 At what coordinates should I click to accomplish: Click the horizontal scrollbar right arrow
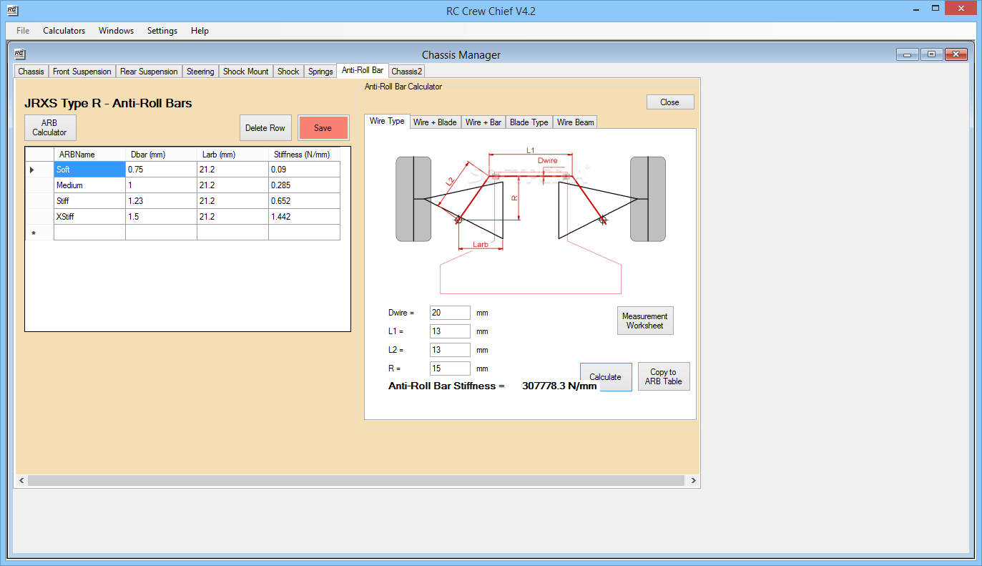(x=693, y=481)
